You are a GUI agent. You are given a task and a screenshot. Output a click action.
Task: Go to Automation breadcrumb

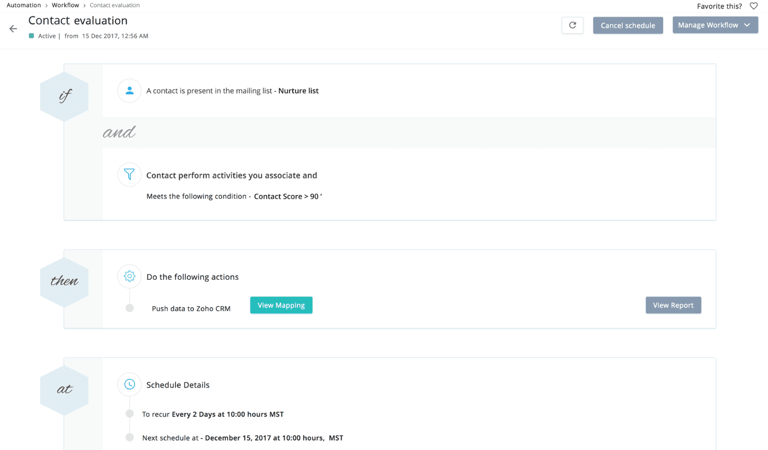point(24,5)
